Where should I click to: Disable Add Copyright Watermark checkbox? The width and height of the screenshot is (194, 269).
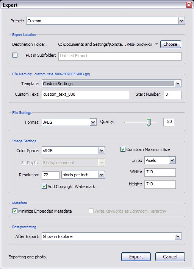tap(44, 186)
